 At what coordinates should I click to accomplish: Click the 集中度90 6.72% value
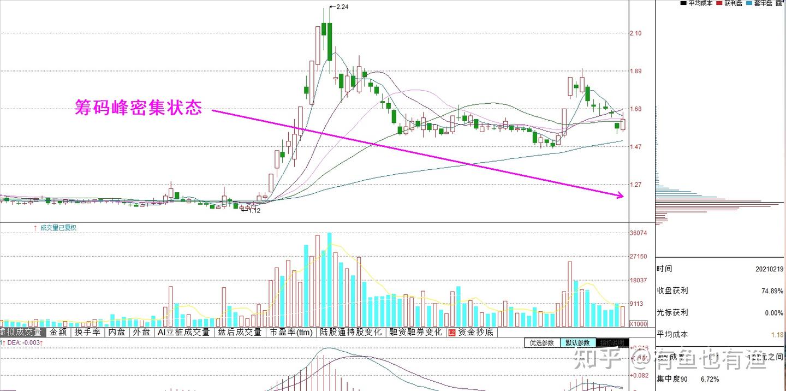(710, 379)
